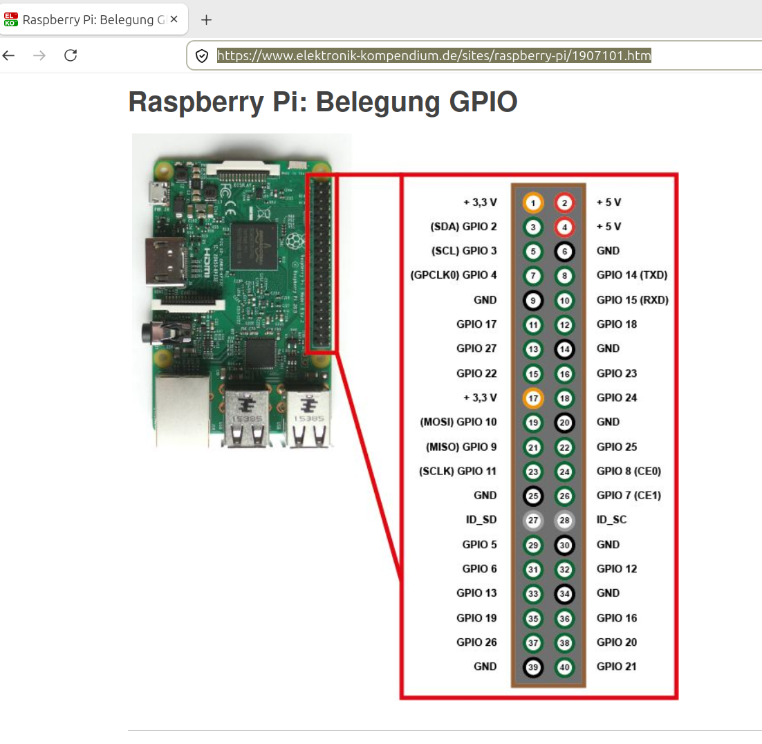
Task: Click the "GPIO 13" label
Action: 476,593
